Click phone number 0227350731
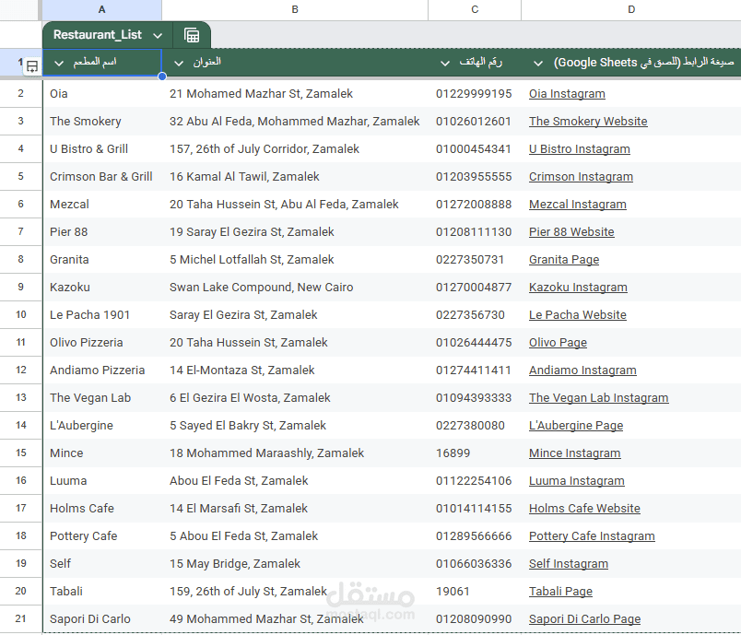Screen dimensions: 741x635 (x=470, y=259)
